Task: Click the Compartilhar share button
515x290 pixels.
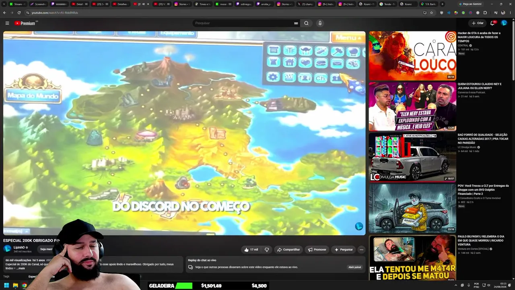Action: (288, 250)
